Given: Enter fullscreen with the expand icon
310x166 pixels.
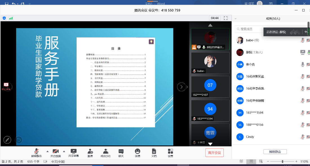Looking at the screenshot, I should coord(225,18).
